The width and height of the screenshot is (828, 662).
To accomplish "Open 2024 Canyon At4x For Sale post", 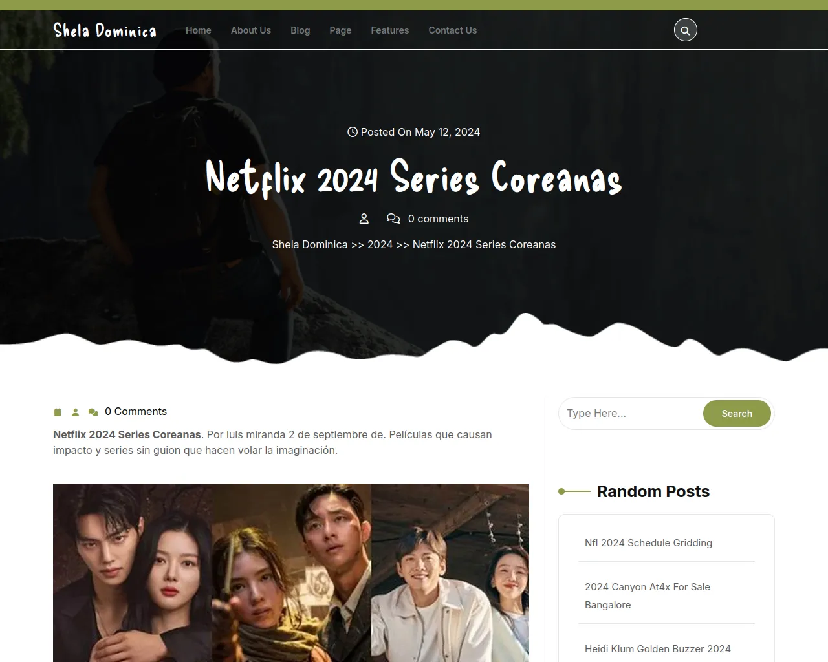I will pos(648,596).
